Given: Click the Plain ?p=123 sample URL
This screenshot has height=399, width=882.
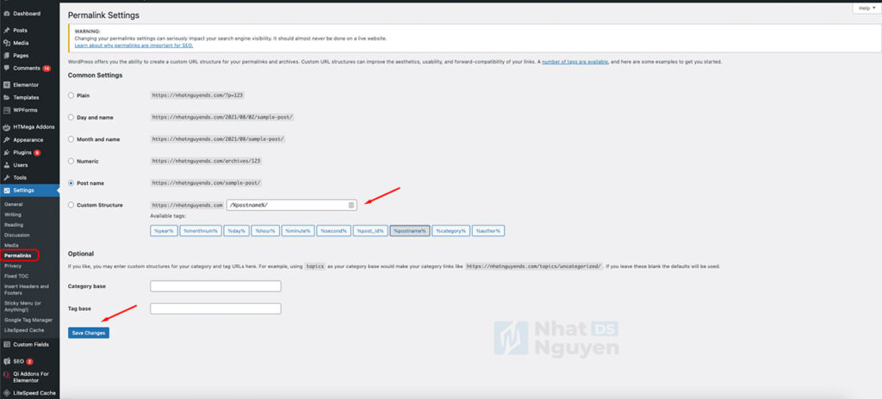Looking at the screenshot, I should pyautogui.click(x=199, y=95).
